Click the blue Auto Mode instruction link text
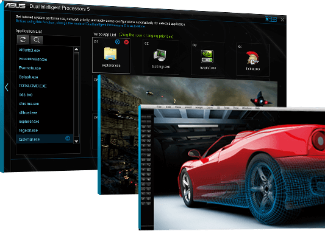325x231 pixels. click(x=80, y=24)
